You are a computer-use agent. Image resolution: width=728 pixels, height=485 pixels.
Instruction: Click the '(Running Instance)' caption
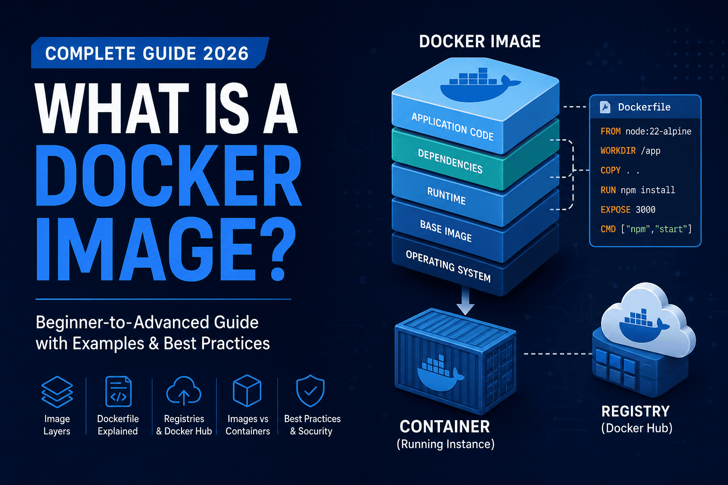coord(446,444)
